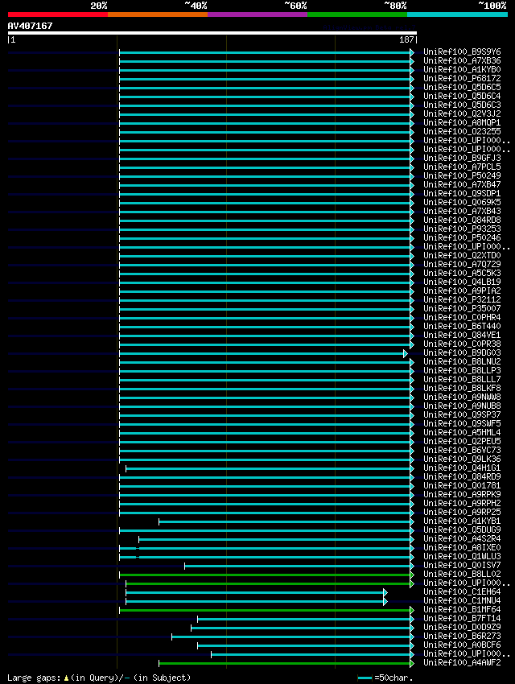Click hit UniRef100_A9NWW8
515x684 pixels.
[462, 397]
